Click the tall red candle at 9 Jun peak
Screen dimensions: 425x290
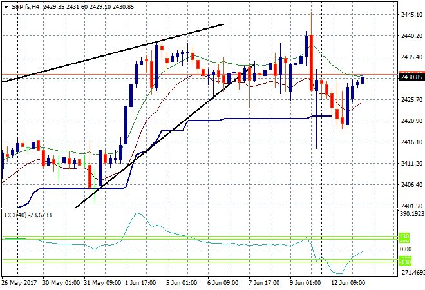pos(312,63)
